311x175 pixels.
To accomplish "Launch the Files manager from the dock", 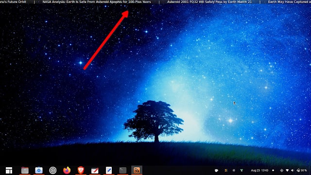I will [25, 170].
